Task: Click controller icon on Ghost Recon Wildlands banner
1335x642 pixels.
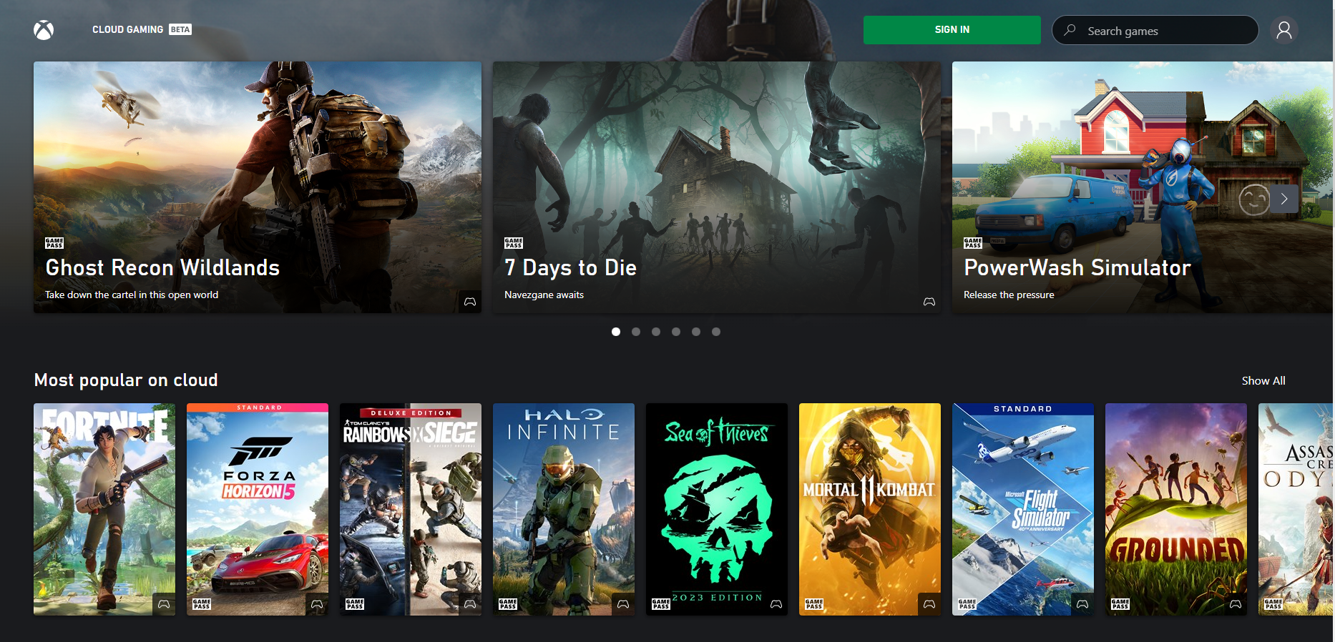Action: point(470,302)
